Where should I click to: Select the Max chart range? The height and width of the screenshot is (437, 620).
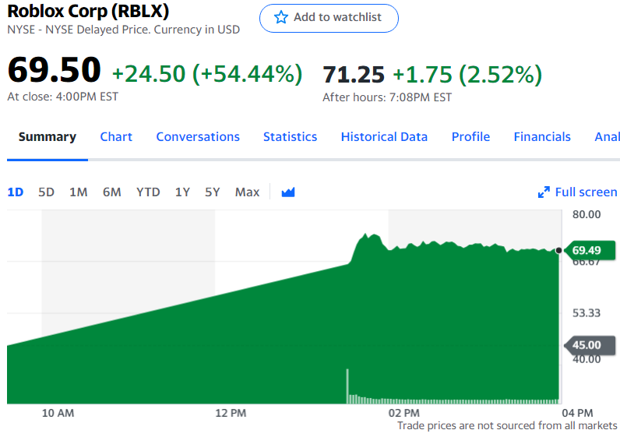click(247, 192)
